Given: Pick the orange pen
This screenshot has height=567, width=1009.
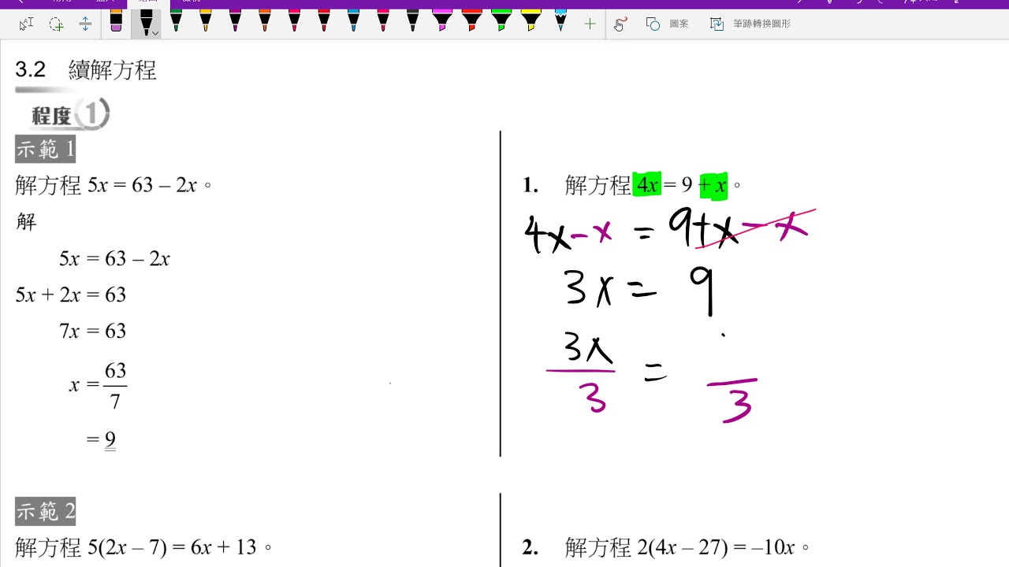Looking at the screenshot, I should click(265, 20).
